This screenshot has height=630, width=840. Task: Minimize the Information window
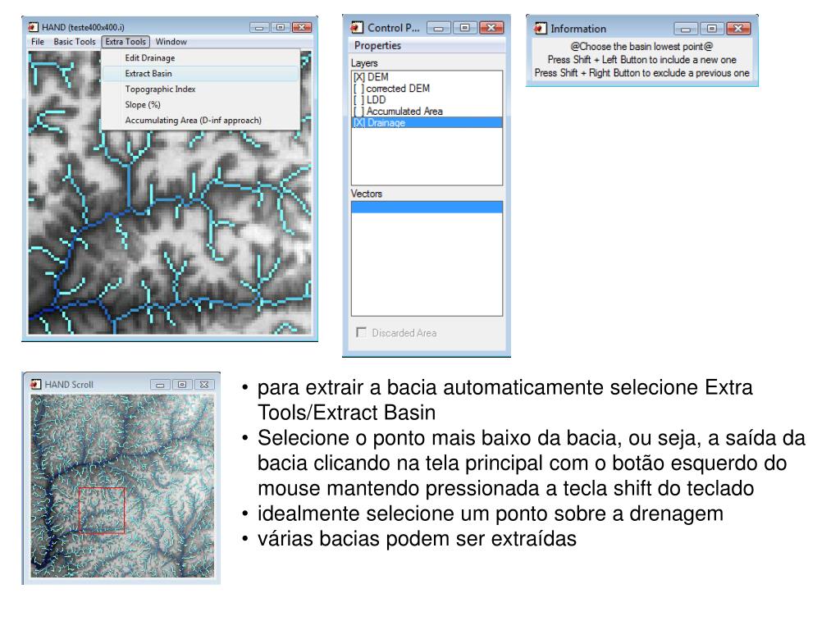point(686,29)
